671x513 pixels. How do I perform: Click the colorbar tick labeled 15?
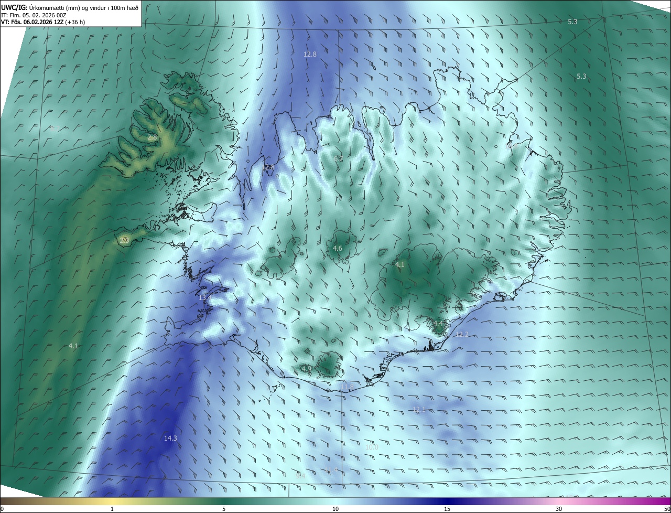point(447,509)
